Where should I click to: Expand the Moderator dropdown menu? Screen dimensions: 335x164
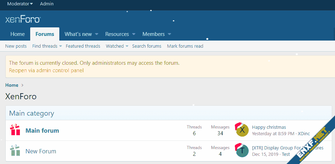(20, 4)
